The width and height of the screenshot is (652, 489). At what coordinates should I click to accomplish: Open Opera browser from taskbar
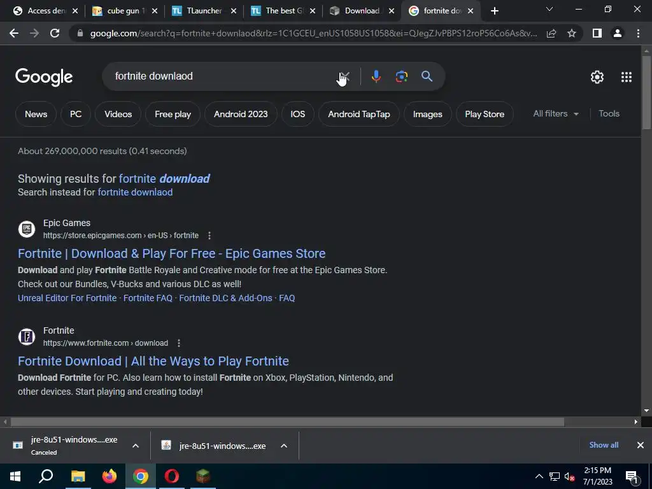pos(172,476)
